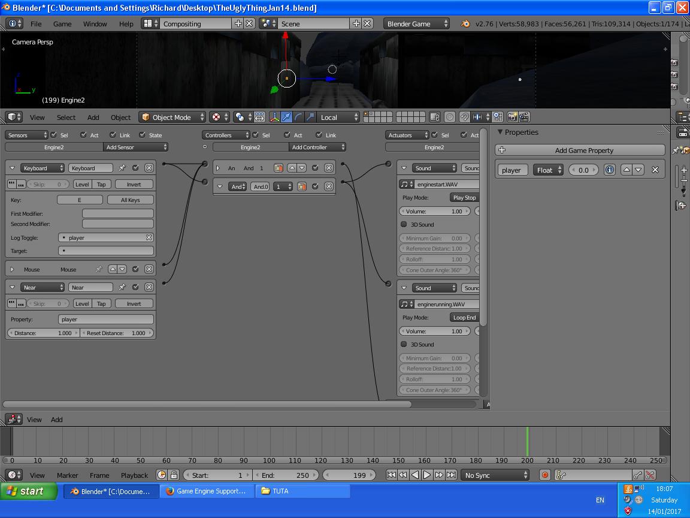
Task: Enable 3D Sound for enginestart.WAV
Action: coord(404,224)
